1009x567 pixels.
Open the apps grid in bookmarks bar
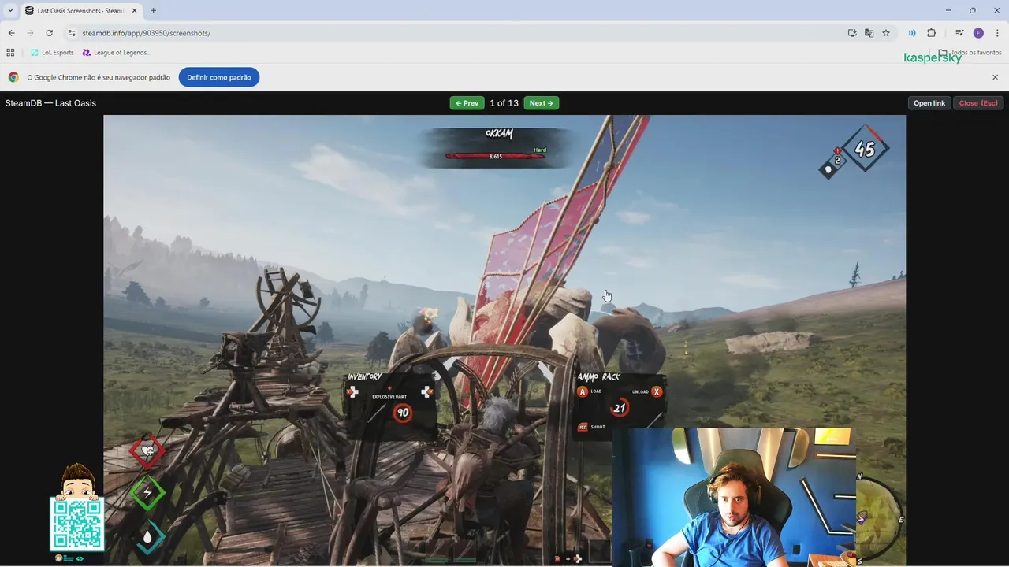coord(10,53)
